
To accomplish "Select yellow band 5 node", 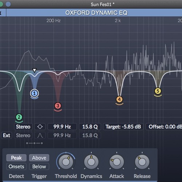I will [158, 91].
